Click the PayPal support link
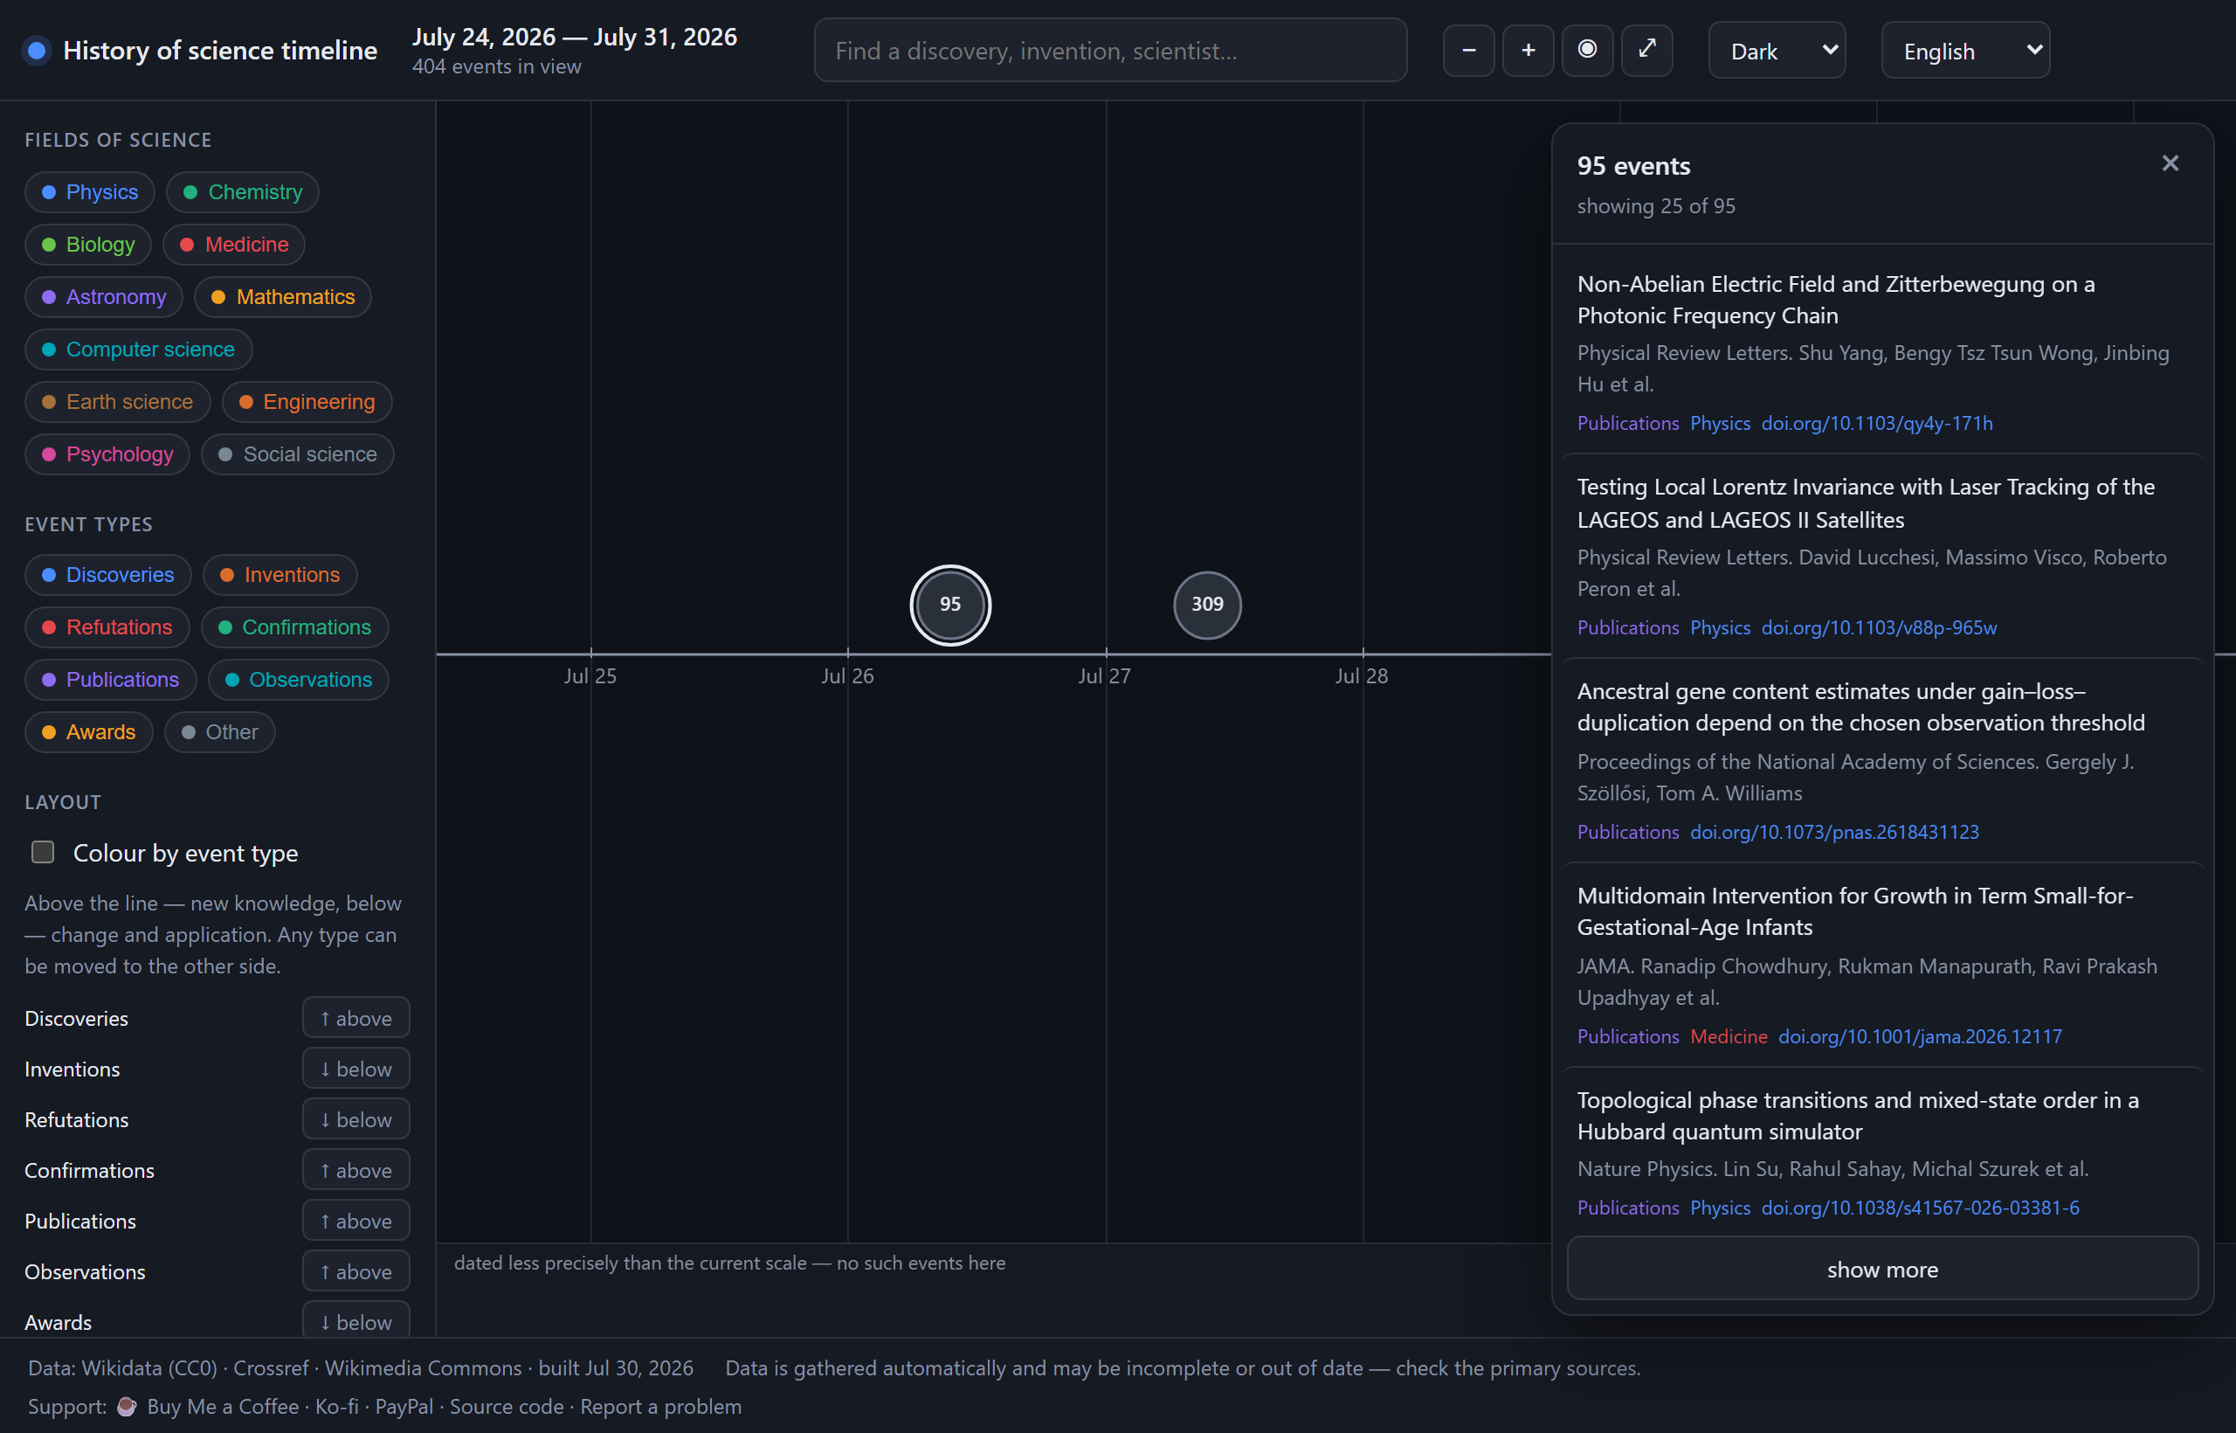The height and width of the screenshot is (1433, 2236). (x=404, y=1406)
